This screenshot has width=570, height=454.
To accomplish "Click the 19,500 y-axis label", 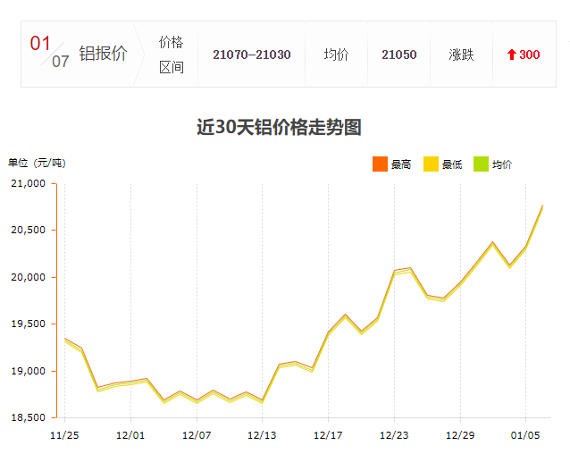I will tap(29, 324).
